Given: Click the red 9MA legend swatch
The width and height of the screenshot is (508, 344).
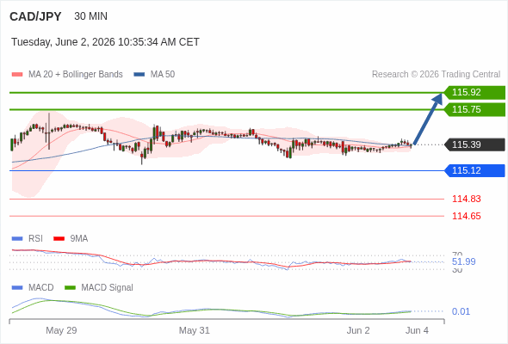Looking at the screenshot, I should coord(59,239).
